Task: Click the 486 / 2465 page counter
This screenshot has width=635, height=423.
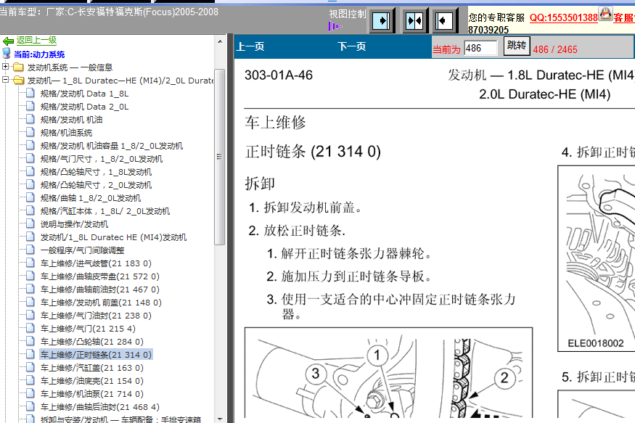Action: [555, 49]
